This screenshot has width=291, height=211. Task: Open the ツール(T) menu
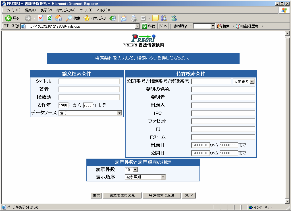86,10
